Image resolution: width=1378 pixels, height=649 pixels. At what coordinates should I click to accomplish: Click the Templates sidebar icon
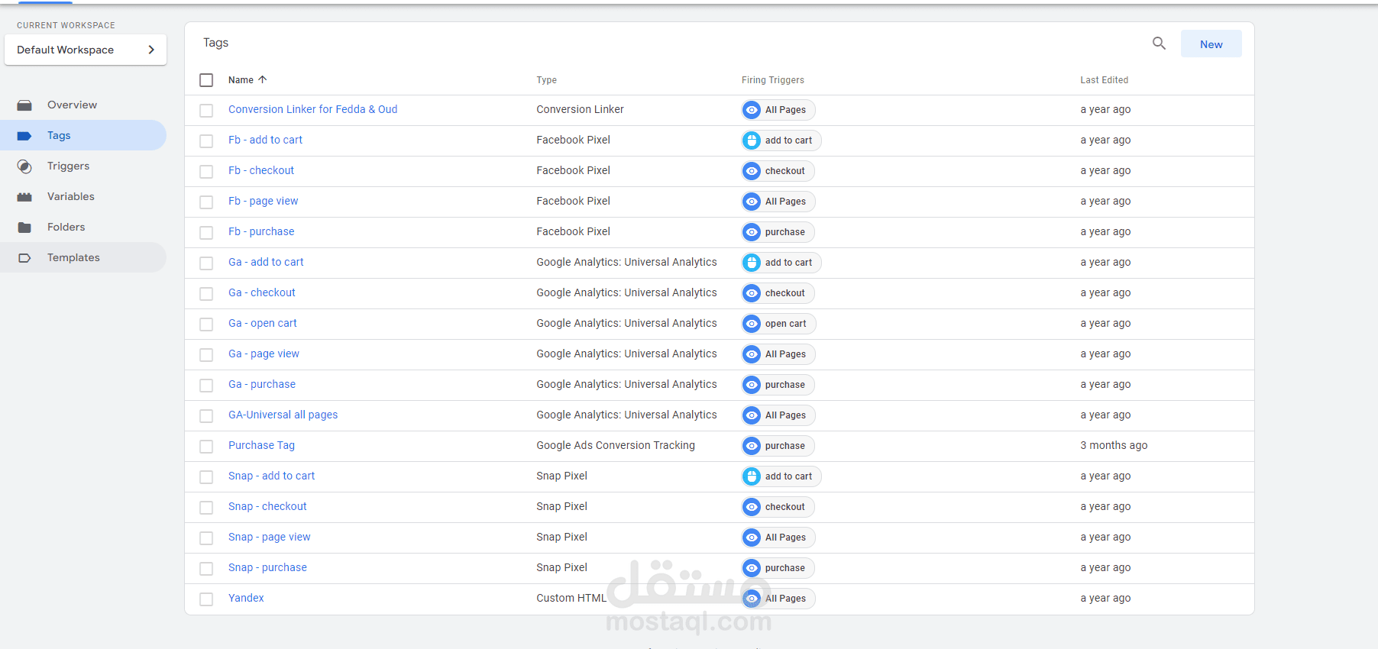24,258
